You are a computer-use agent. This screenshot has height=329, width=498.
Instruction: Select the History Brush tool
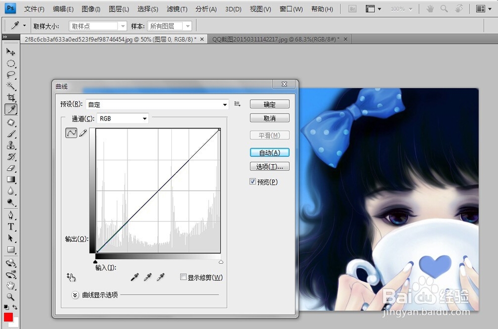11,157
